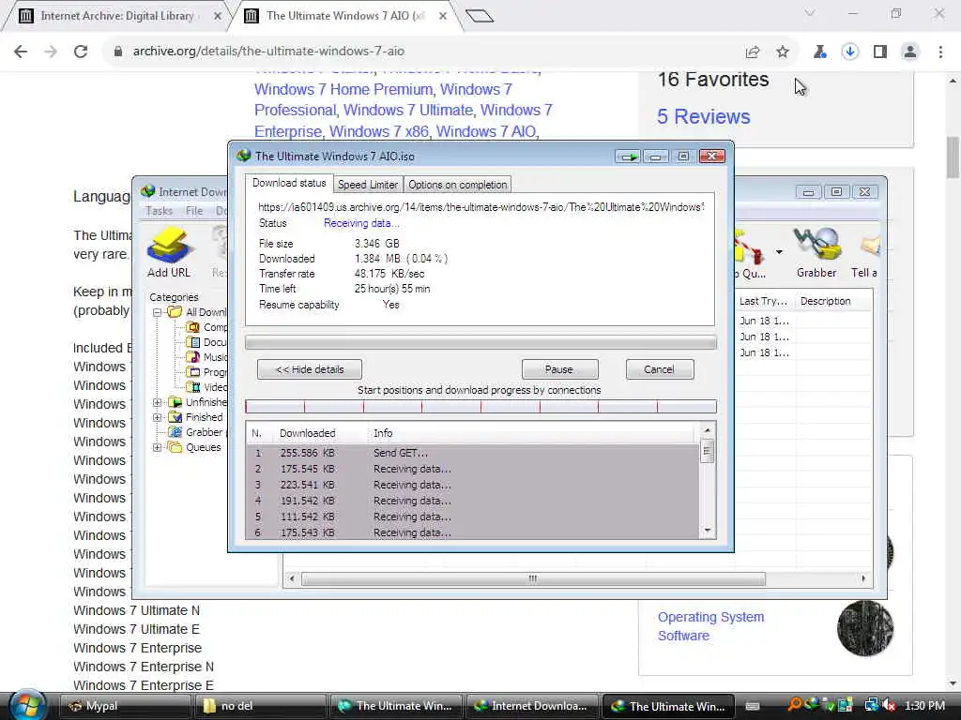Viewport: 961px width, 720px height.
Task: Select connection row 2 showing 175.545 KB
Action: [473, 469]
